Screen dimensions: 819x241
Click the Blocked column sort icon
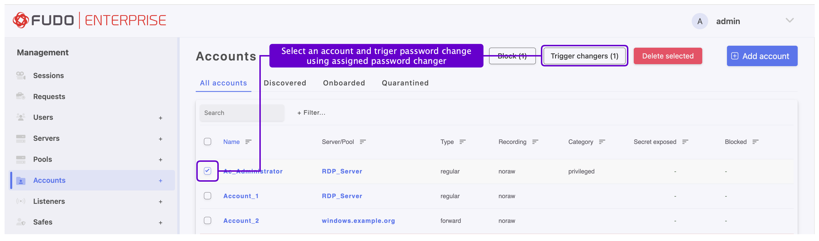pyautogui.click(x=755, y=142)
